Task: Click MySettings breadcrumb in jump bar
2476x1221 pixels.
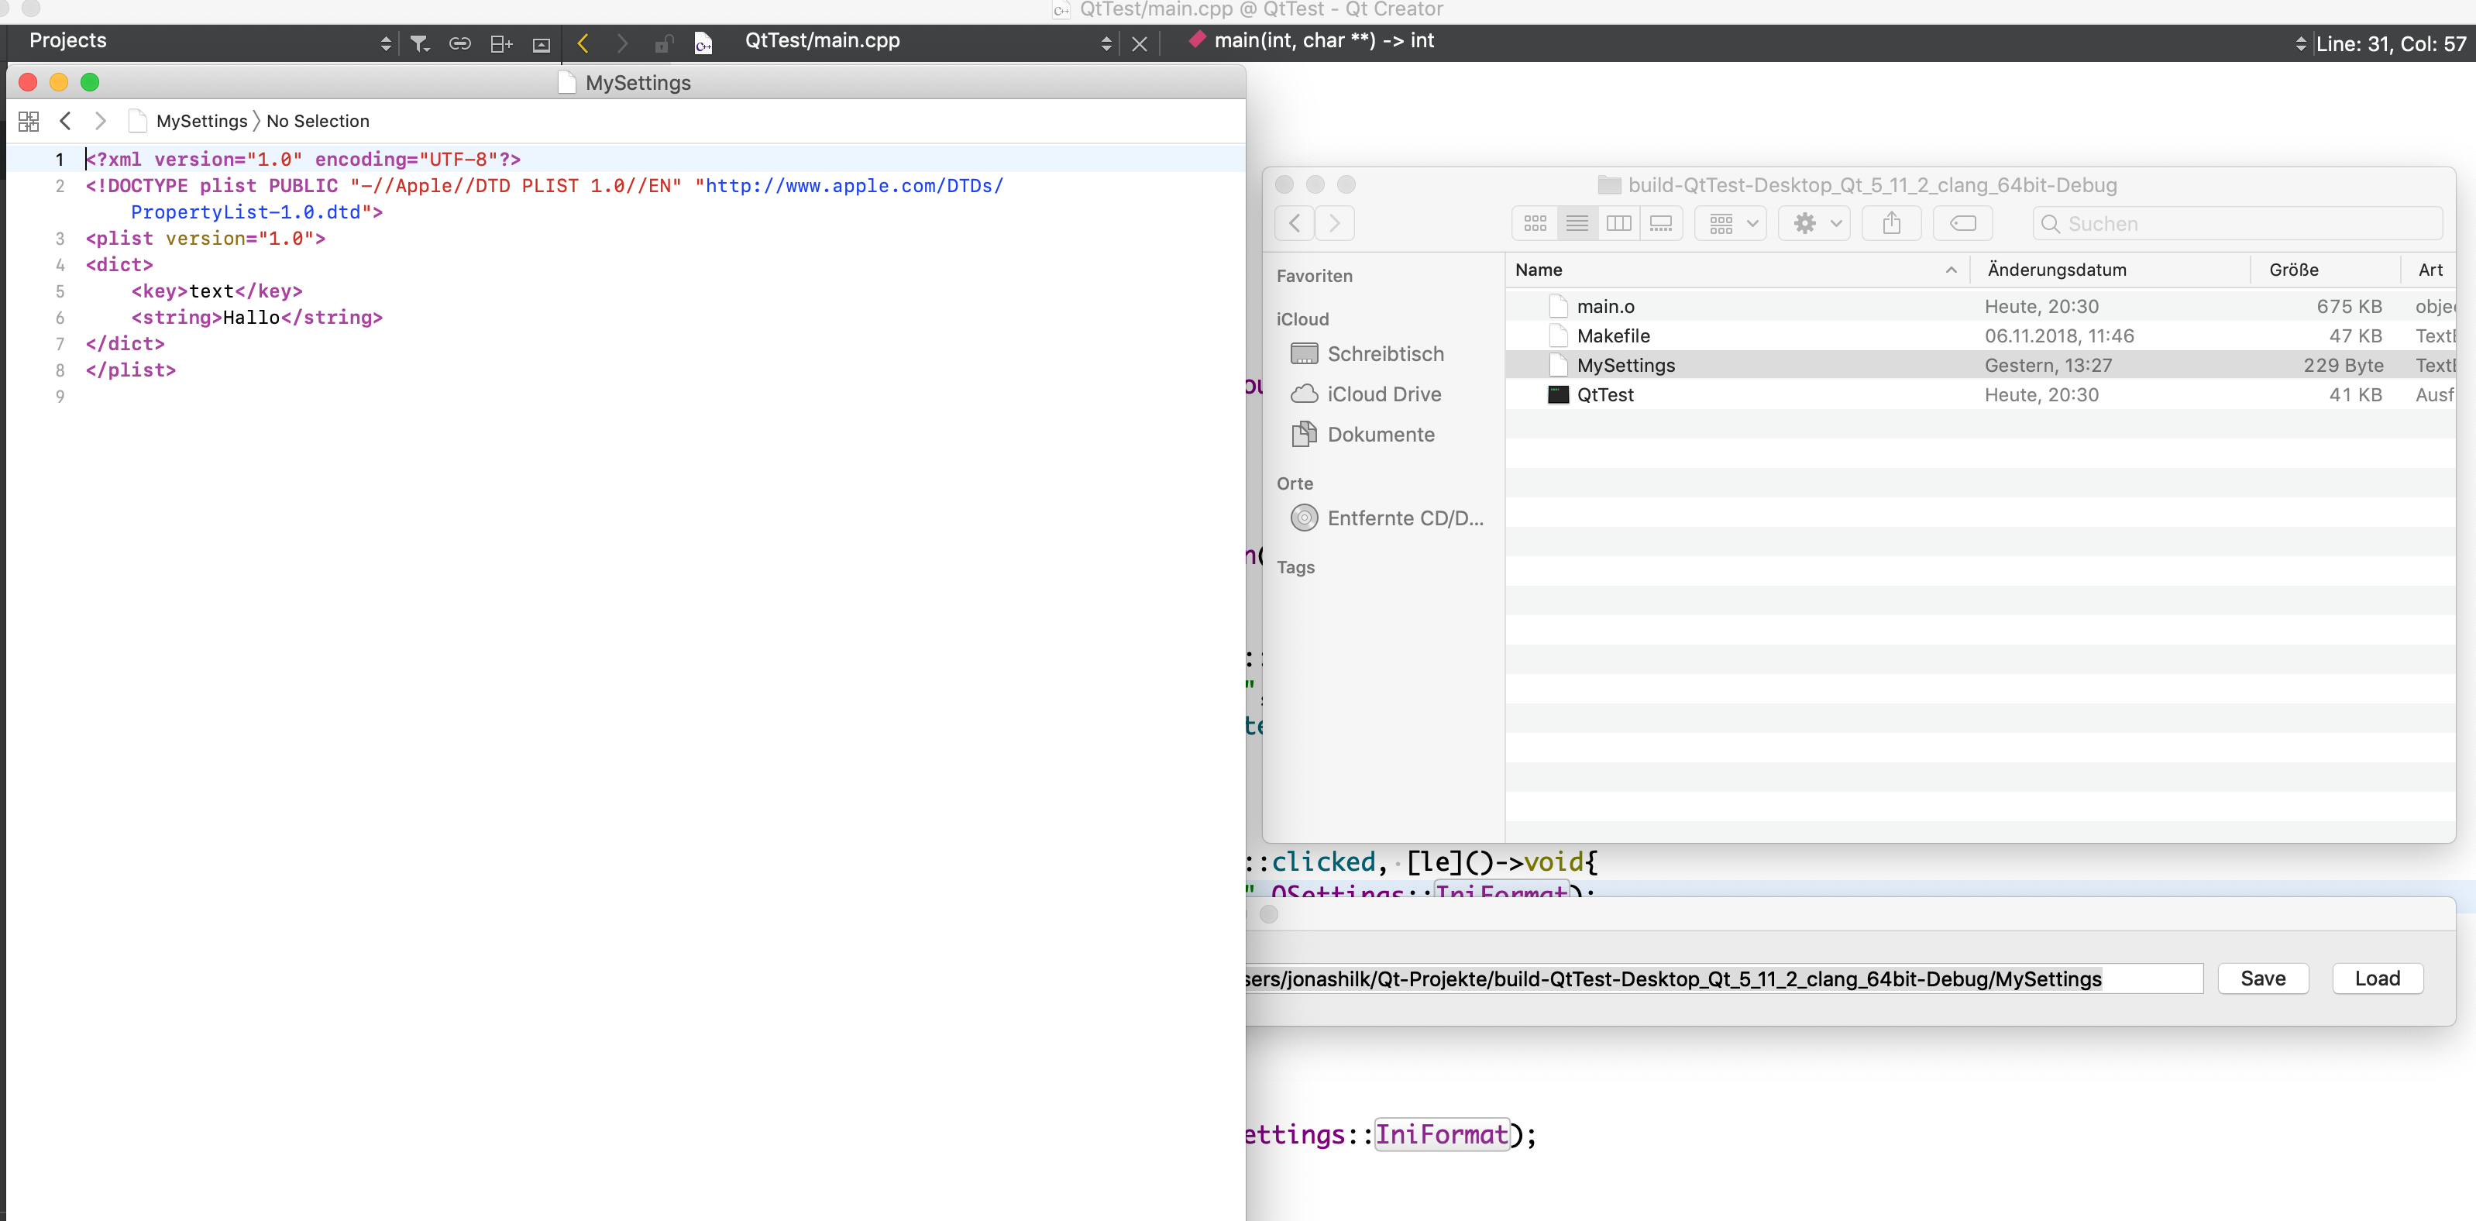Action: coord(202,121)
